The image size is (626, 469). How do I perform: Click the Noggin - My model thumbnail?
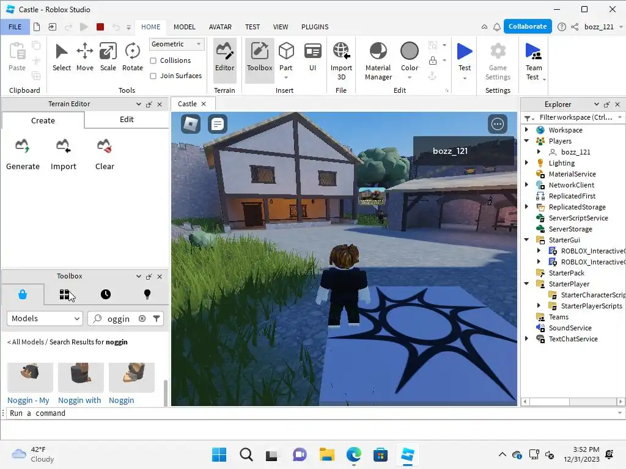click(30, 377)
